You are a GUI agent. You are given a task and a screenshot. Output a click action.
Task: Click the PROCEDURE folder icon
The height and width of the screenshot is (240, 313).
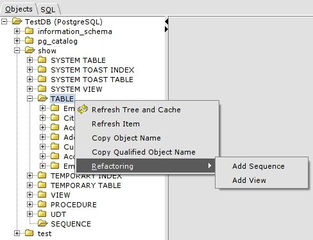[42, 204]
